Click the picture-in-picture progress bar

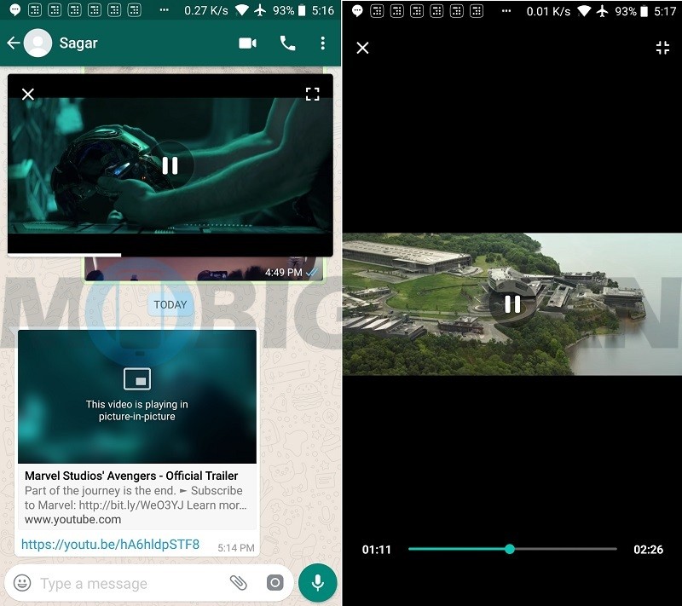tap(170, 255)
